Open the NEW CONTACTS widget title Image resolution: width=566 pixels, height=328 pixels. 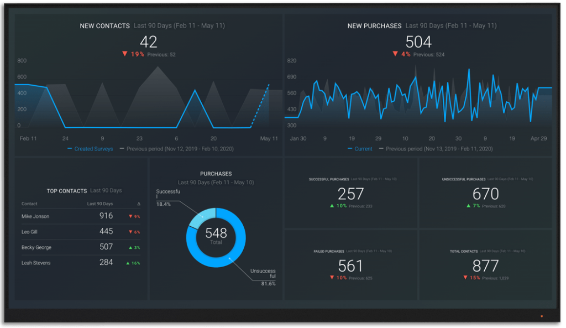coord(104,26)
